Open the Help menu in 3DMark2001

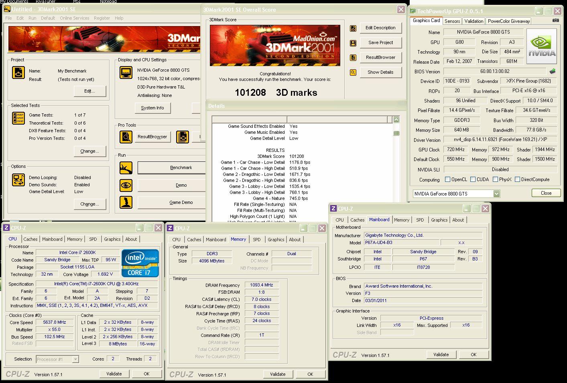(119, 18)
